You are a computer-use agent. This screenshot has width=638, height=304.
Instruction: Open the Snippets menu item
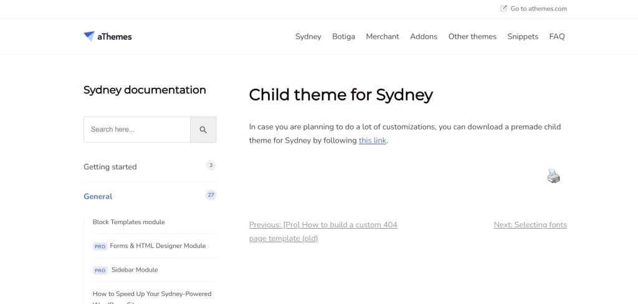click(x=523, y=37)
